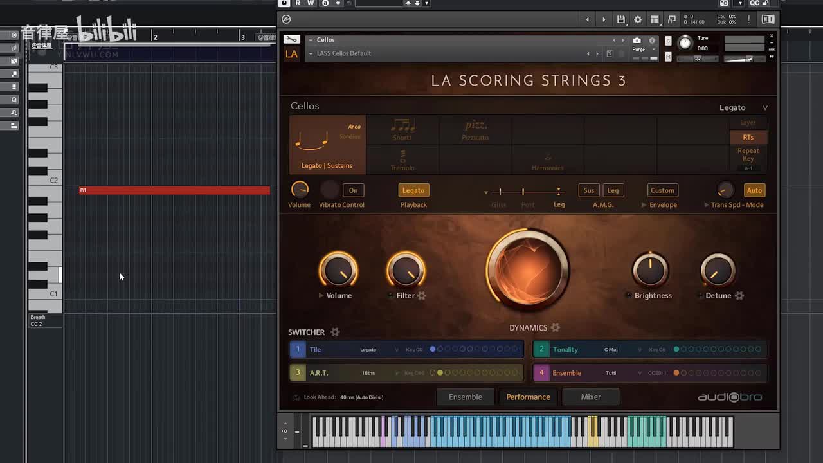Click the Kontakt minimized view icon
This screenshot has height=463, width=823.
(x=672, y=20)
